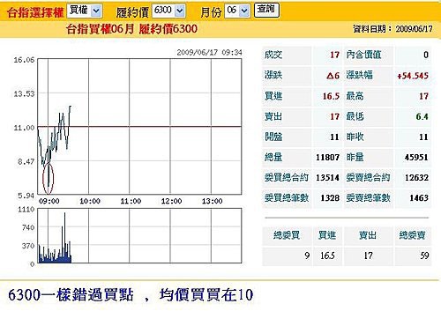Viewport: 441px width, 326px height.
Task: Open the 月份 06 month dropdown
Action: [x=237, y=11]
